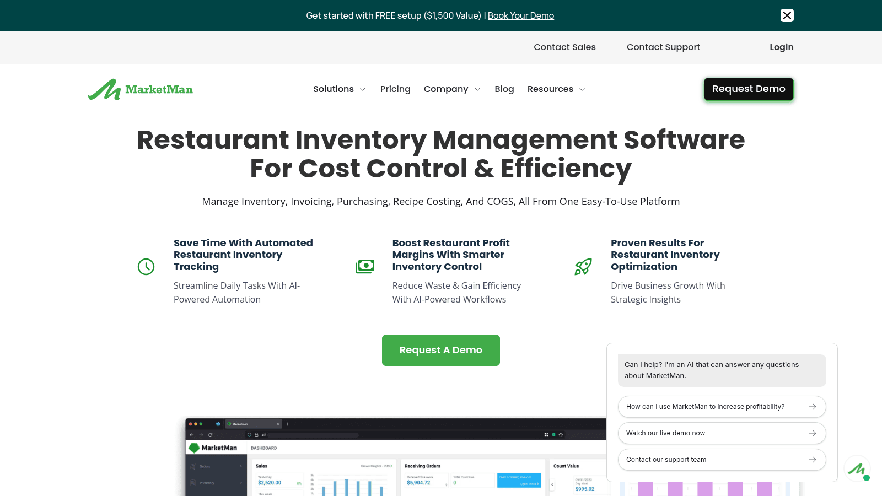882x496 pixels.
Task: Open Contact Support page
Action: (663, 47)
